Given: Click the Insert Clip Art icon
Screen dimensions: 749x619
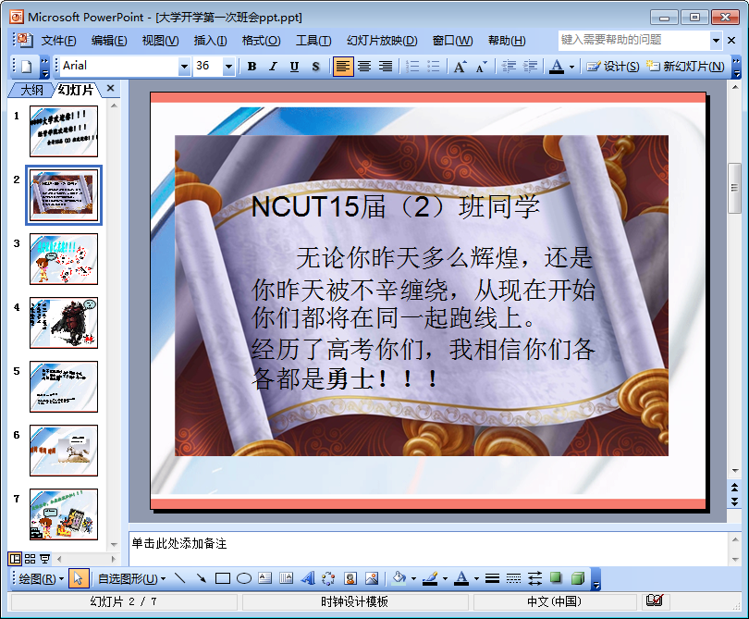Looking at the screenshot, I should (x=350, y=579).
